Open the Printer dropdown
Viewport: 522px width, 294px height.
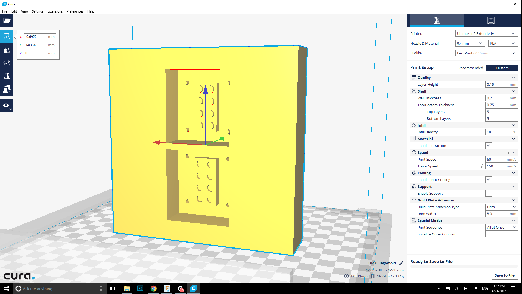tap(486, 33)
